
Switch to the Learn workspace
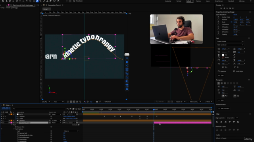(208, 1)
